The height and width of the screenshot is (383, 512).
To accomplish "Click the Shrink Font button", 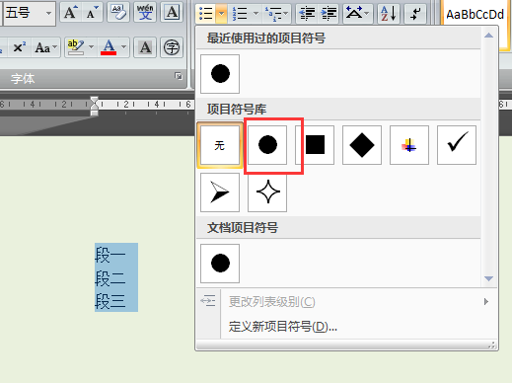I will pyautogui.click(x=92, y=13).
